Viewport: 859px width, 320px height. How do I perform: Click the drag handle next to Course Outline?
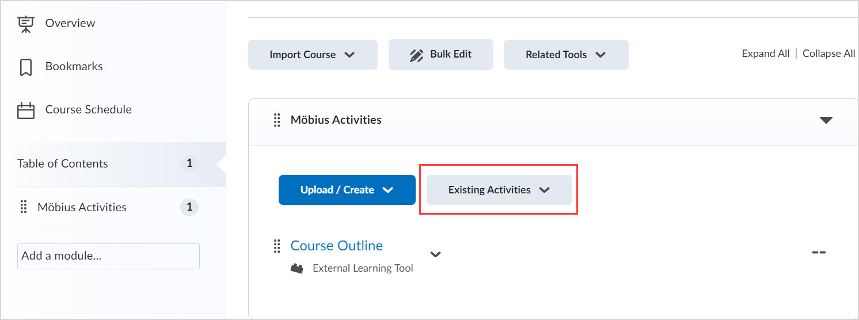coord(277,246)
